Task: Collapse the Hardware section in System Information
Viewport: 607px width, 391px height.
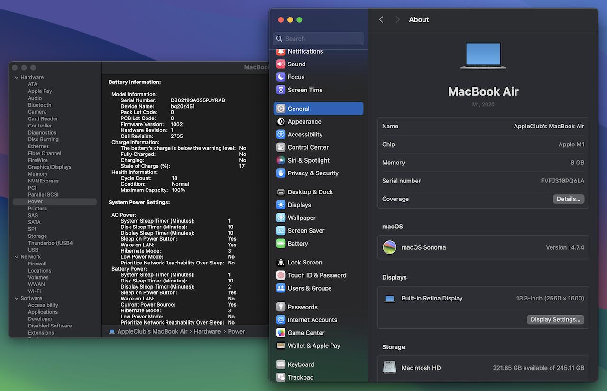Action: [17, 77]
